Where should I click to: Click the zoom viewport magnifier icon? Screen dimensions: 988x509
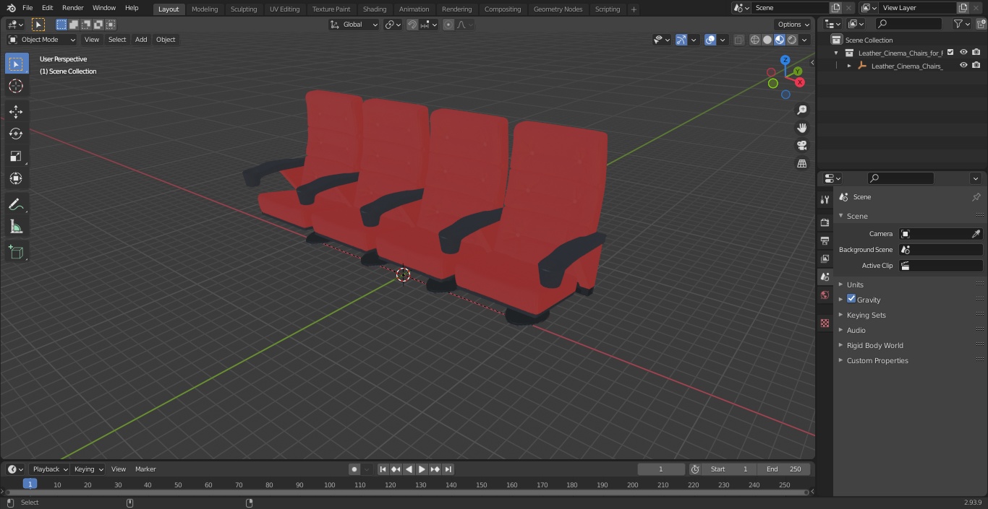tap(801, 110)
